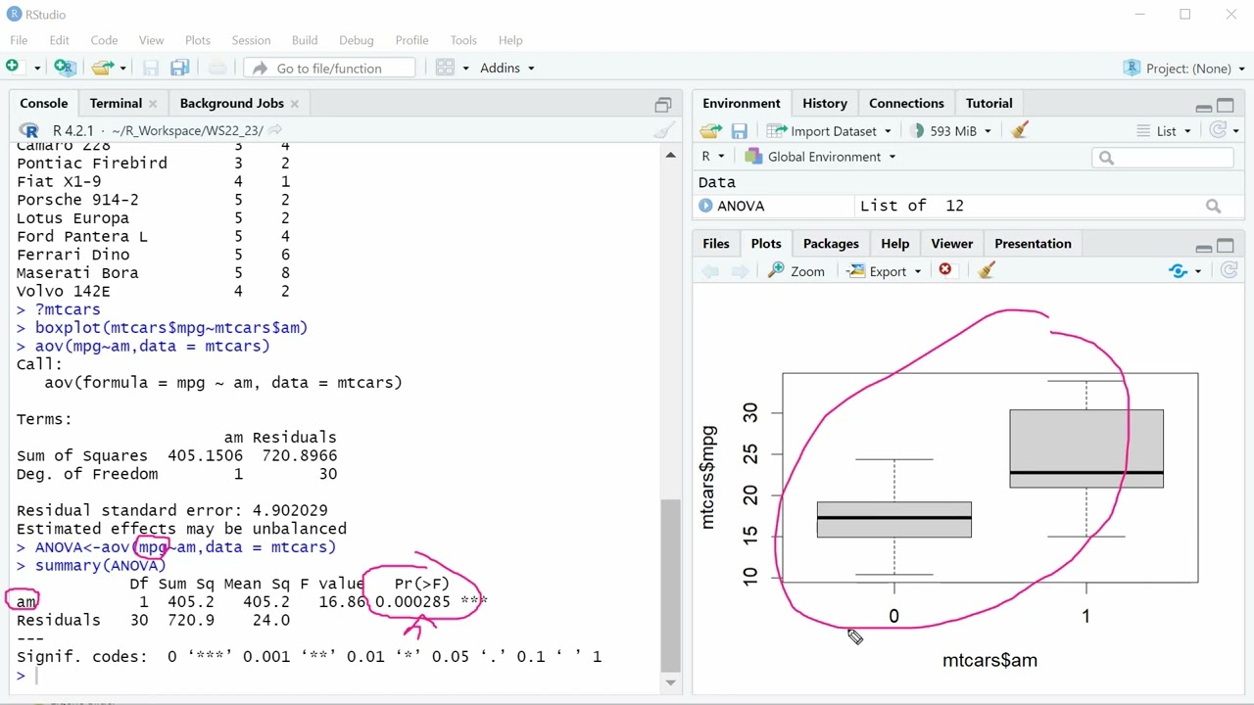Open the 593 MiB memory usage dropdown

point(951,130)
